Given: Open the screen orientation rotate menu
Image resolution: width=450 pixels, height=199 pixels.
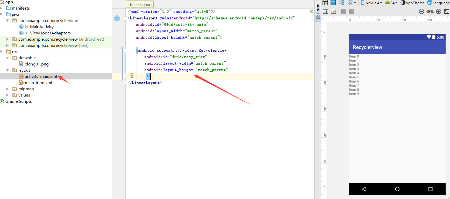Looking at the screenshot, I should [x=352, y=3].
